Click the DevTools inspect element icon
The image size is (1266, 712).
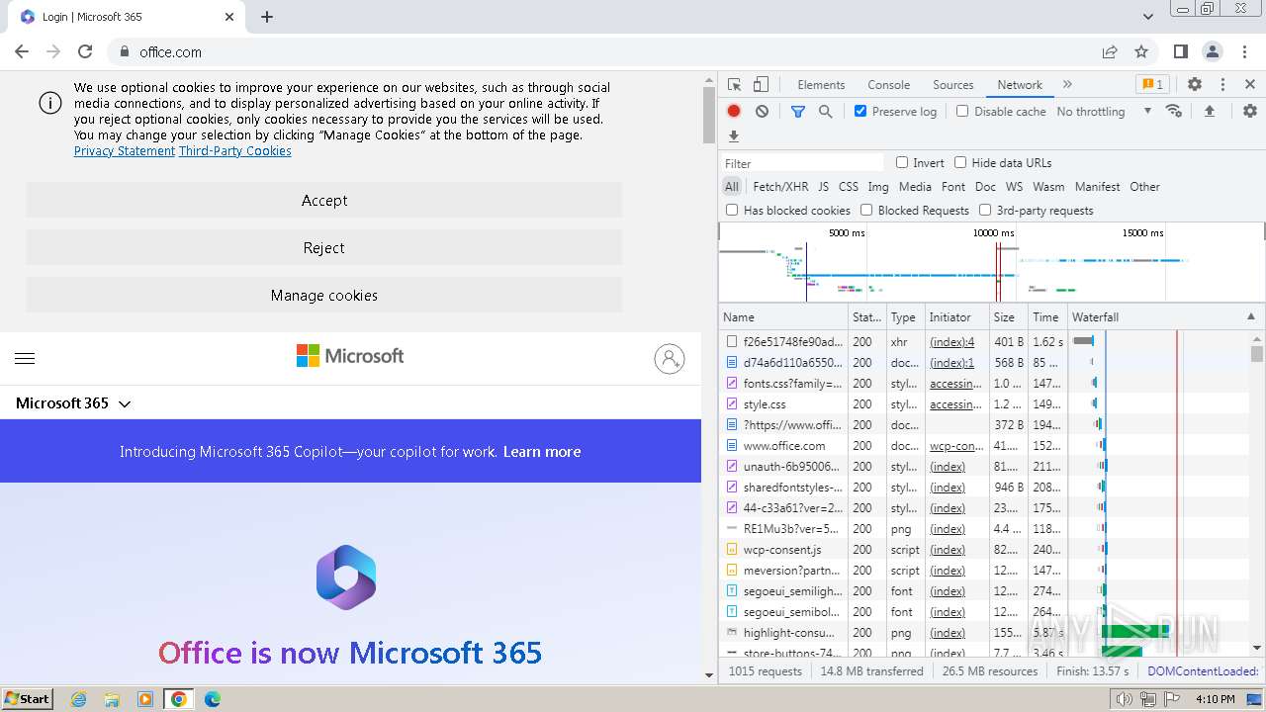[x=734, y=85]
